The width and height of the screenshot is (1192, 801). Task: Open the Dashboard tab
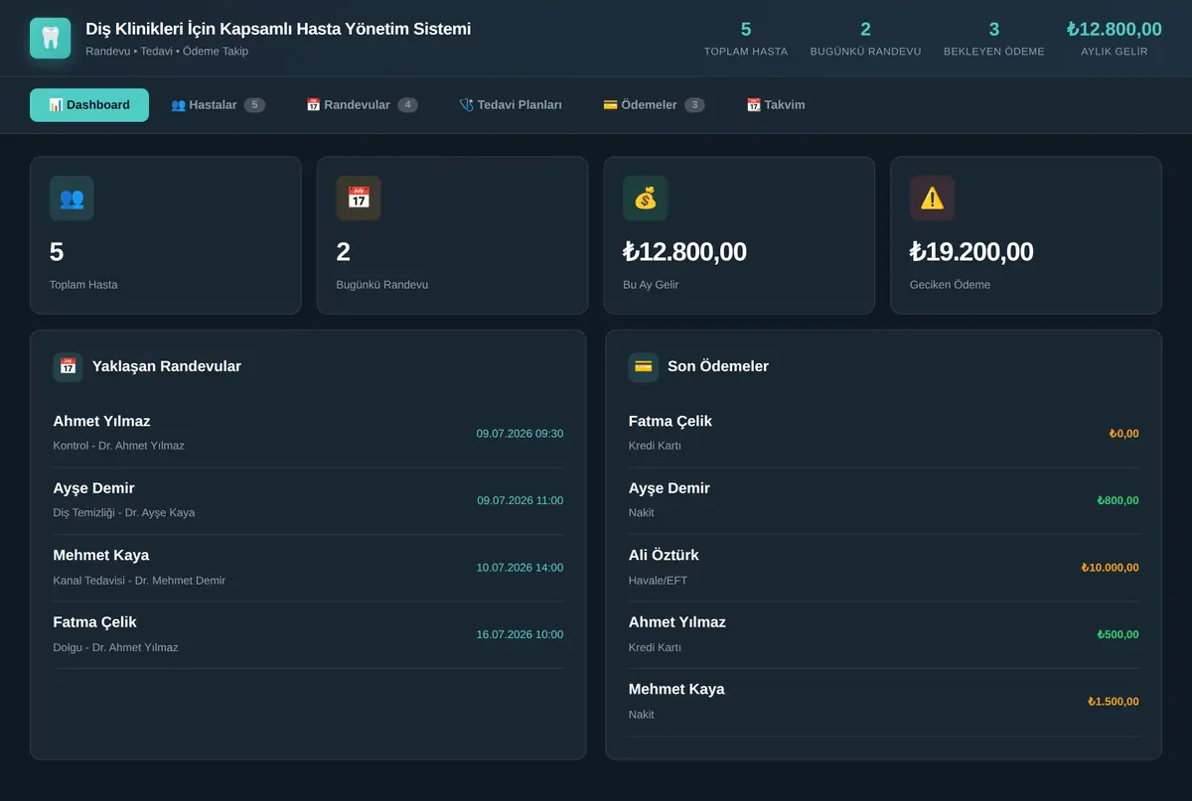tap(89, 105)
